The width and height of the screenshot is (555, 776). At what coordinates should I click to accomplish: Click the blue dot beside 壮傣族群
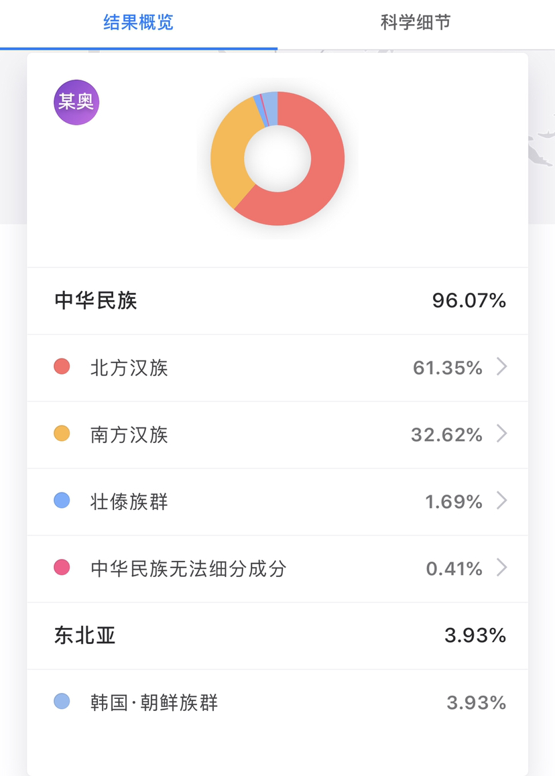click(62, 501)
